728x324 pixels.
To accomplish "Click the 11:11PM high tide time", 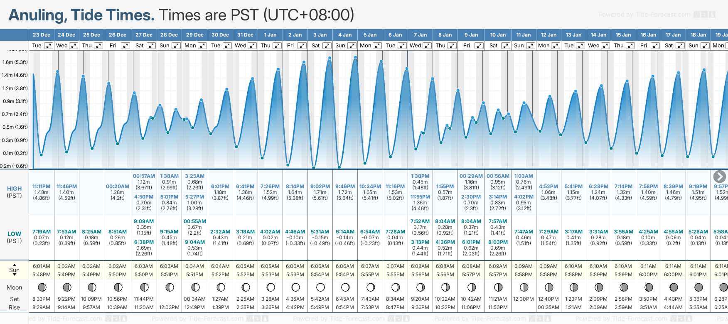I will click(x=42, y=187).
